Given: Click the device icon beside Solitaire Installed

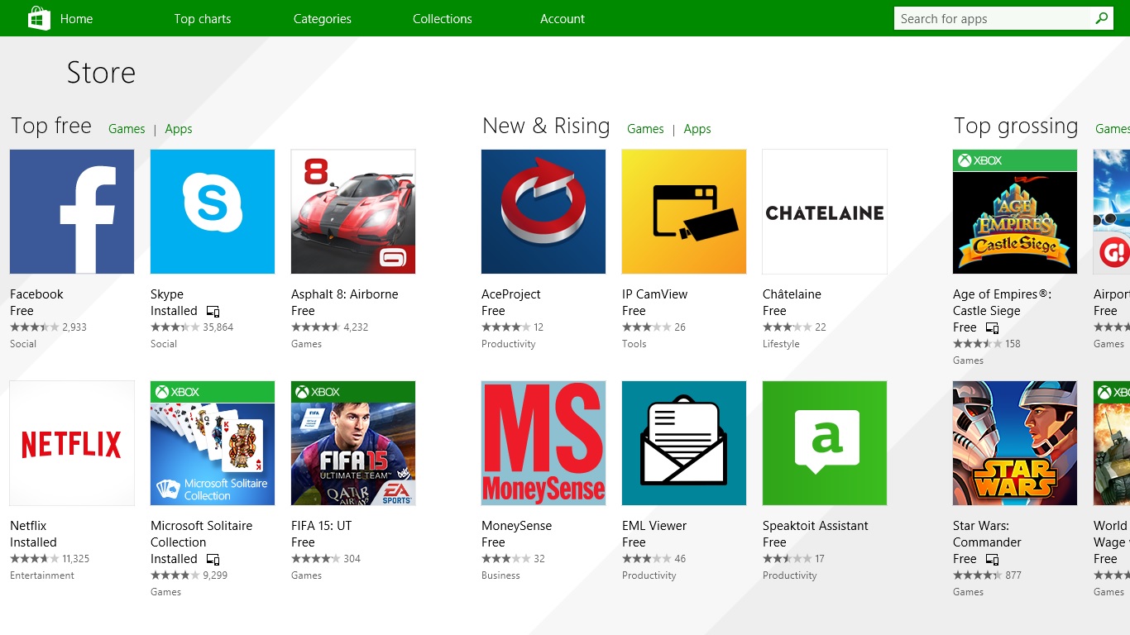Looking at the screenshot, I should 213,560.
